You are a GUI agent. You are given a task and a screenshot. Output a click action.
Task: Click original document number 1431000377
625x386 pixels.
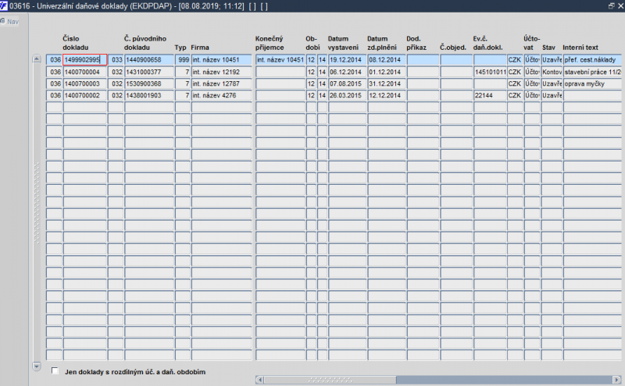tap(149, 72)
